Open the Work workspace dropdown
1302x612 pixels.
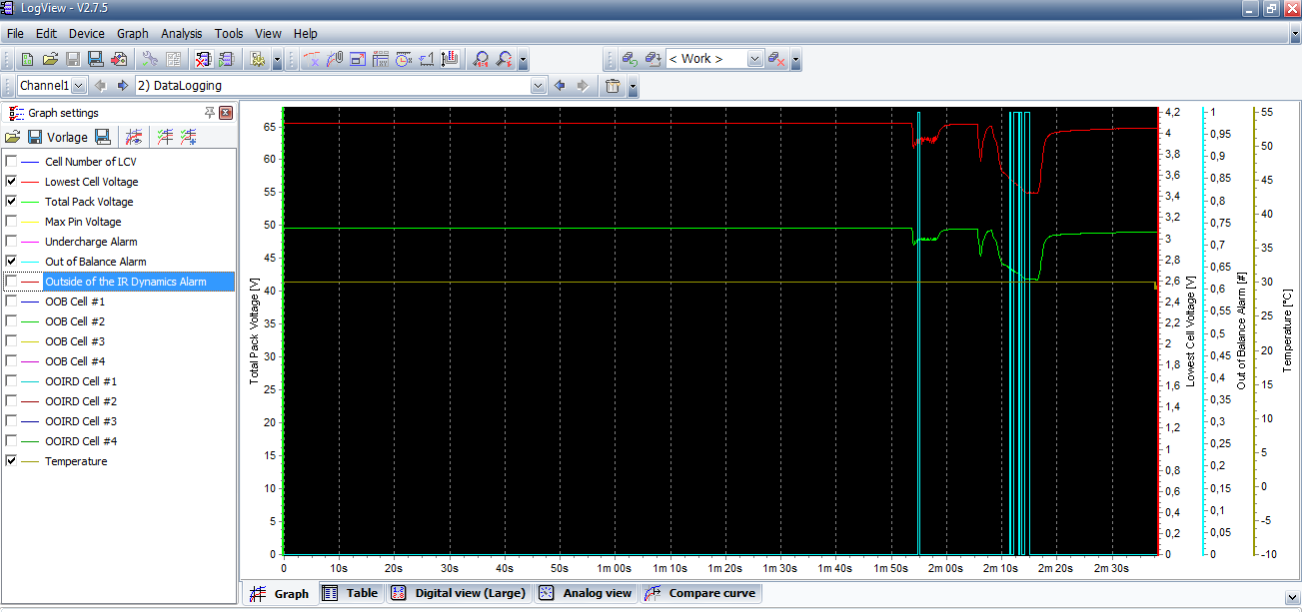[x=754, y=59]
